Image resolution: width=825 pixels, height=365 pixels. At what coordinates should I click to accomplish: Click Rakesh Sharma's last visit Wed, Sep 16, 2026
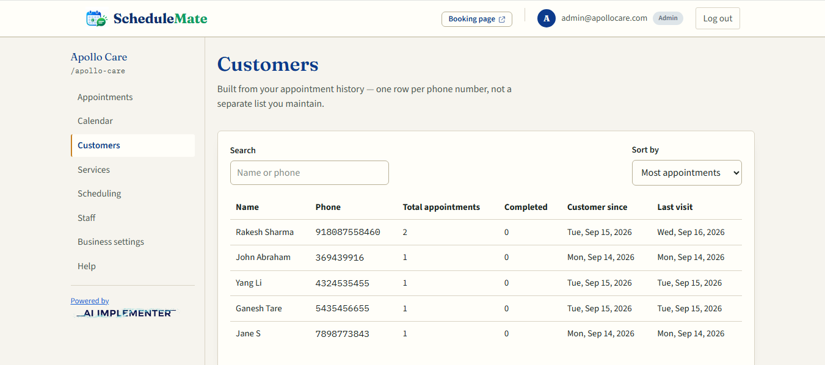691,232
